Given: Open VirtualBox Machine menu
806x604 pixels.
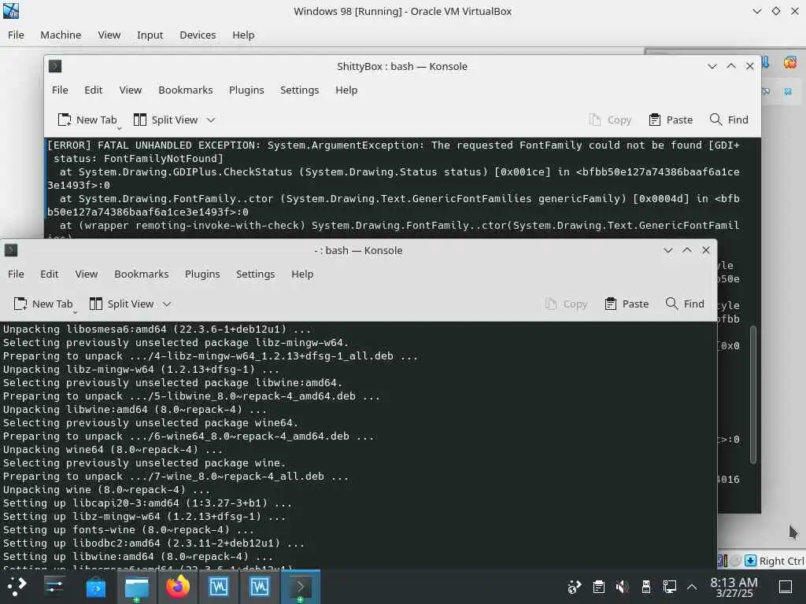Looking at the screenshot, I should pos(61,35).
